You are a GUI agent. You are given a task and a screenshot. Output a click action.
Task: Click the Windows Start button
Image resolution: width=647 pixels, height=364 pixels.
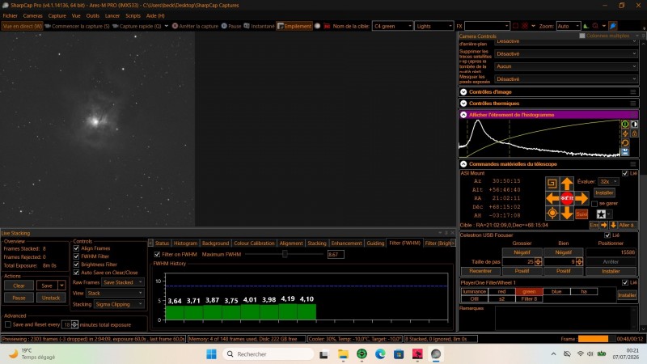point(211,354)
